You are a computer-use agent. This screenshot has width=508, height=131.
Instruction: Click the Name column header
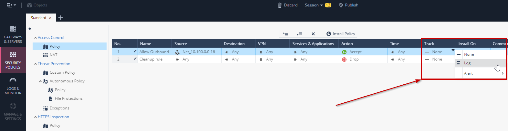[x=154, y=44]
